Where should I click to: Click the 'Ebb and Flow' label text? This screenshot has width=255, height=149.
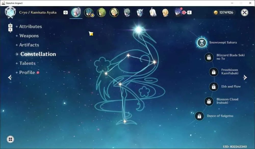tap(231, 87)
